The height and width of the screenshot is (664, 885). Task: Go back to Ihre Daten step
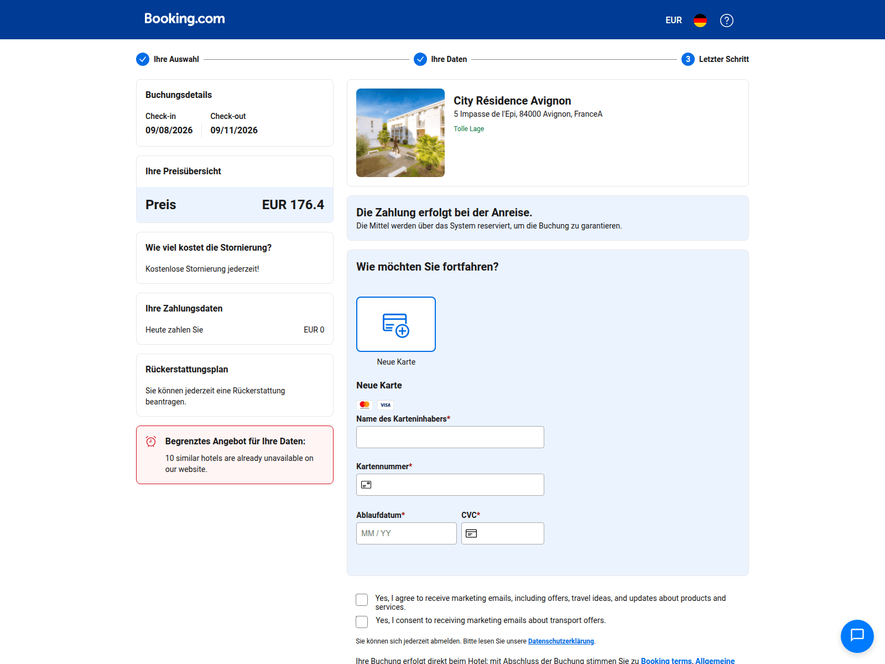point(449,59)
